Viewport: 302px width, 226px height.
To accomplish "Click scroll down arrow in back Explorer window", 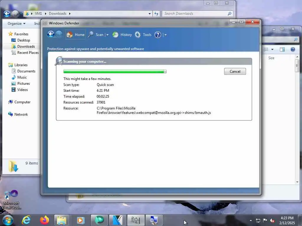I will [297, 182].
